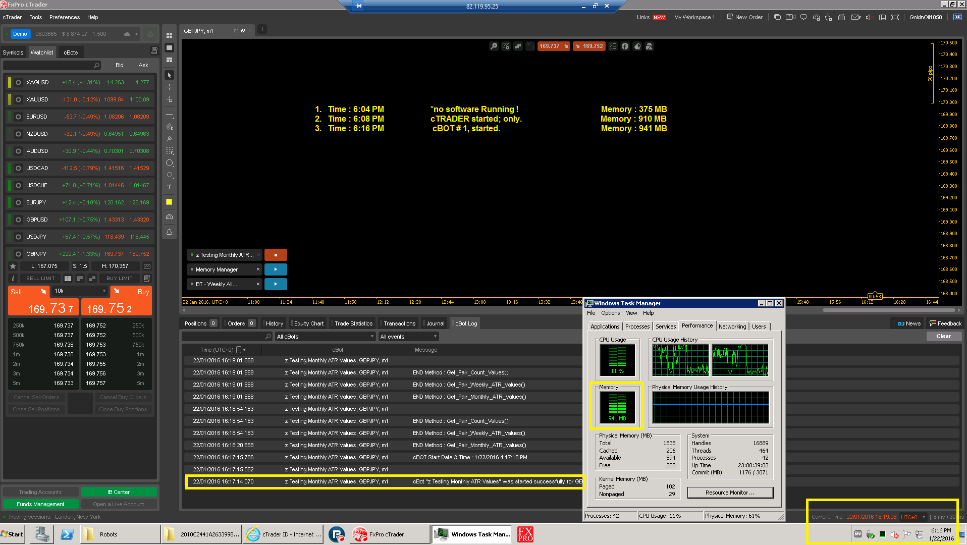
Task: Open GBPJPY symbol info icon
Action: 13,278
